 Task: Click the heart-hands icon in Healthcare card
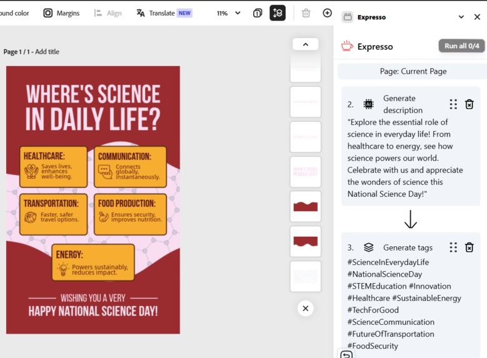(x=31, y=171)
